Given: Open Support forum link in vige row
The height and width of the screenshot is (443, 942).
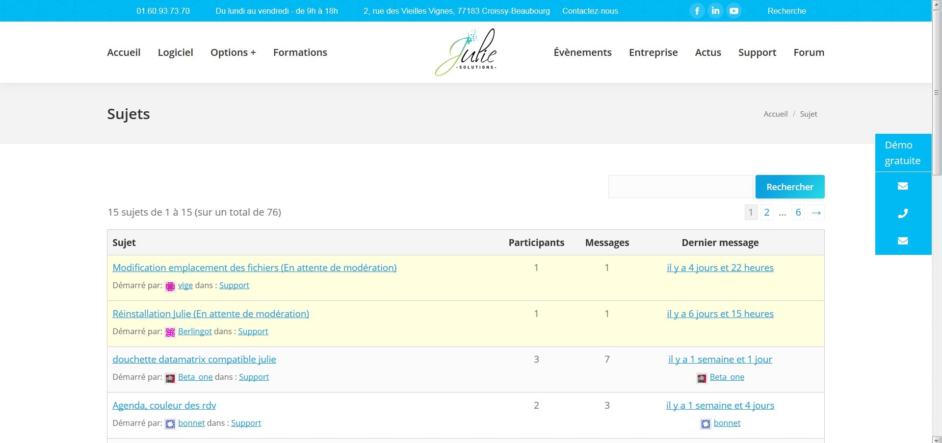Looking at the screenshot, I should (234, 285).
